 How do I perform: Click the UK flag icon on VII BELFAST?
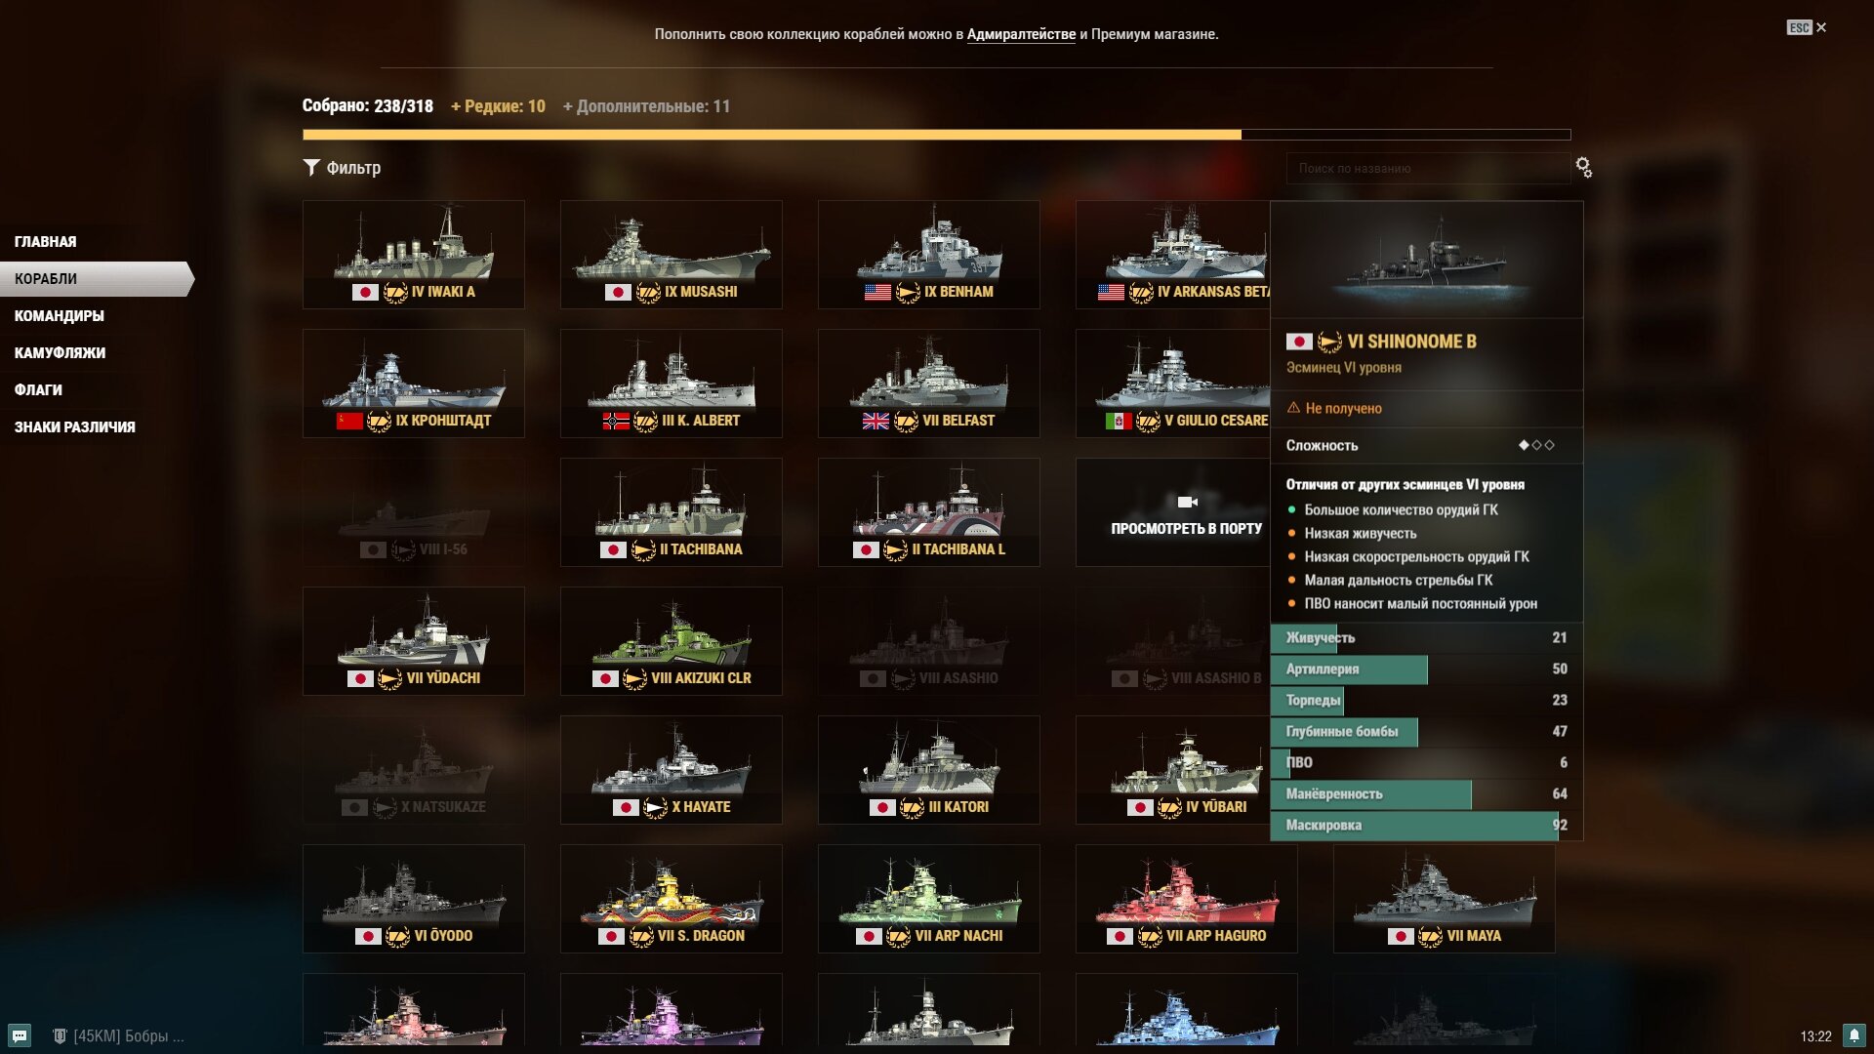click(x=876, y=421)
